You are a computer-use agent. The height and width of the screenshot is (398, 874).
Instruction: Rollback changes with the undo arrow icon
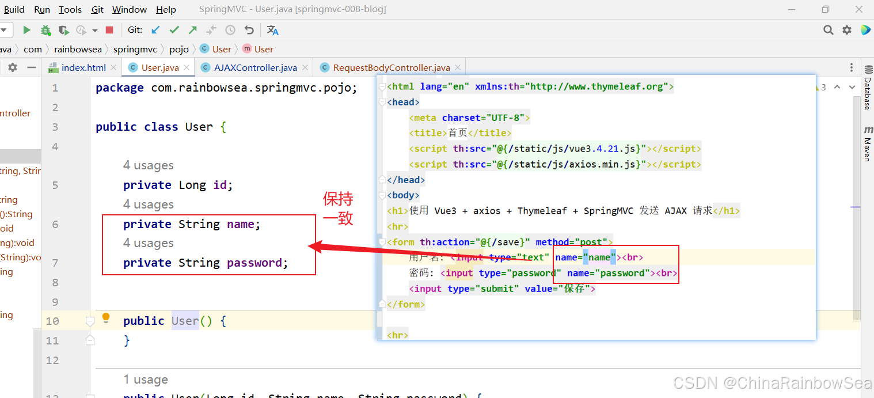[x=249, y=30]
